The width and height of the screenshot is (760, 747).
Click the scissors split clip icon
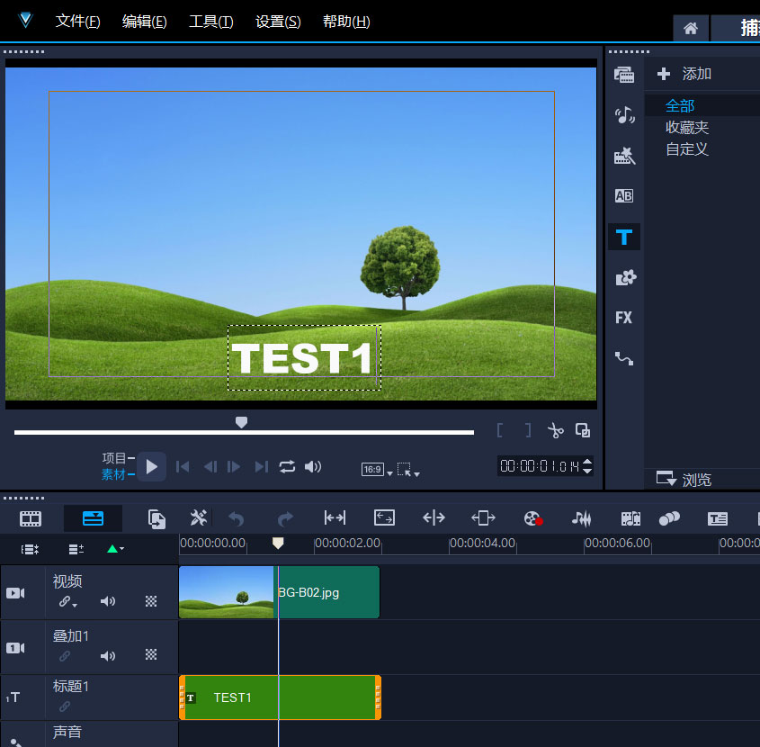tap(556, 431)
